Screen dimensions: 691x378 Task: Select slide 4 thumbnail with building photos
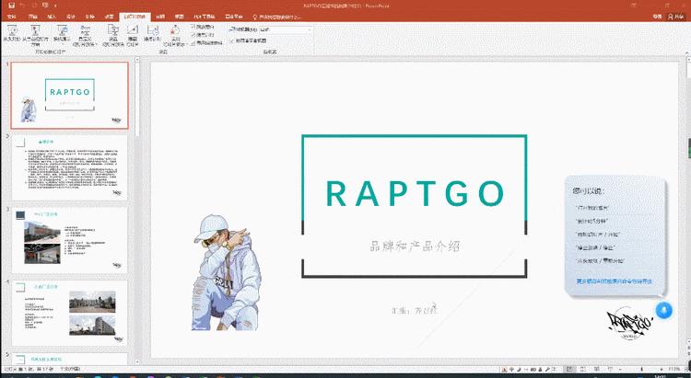[70, 313]
